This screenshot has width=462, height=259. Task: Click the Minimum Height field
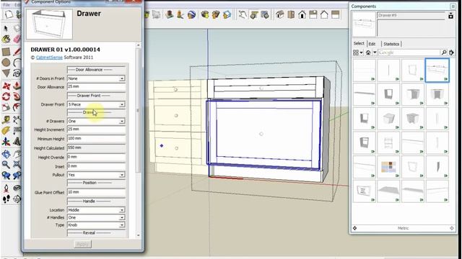pyautogui.click(x=96, y=138)
